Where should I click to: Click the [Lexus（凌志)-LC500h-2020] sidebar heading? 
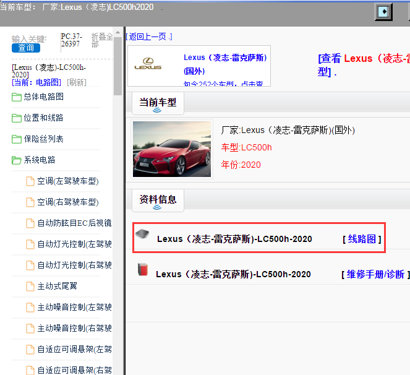[x=49, y=71]
